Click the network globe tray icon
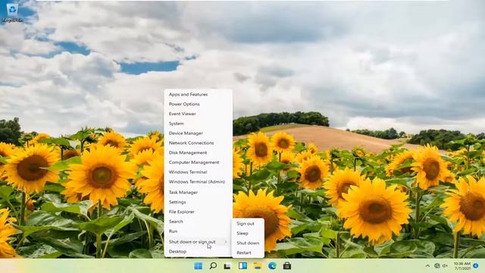 click(437, 266)
